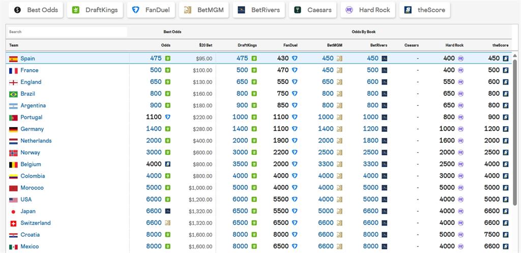This screenshot has height=253, width=521.
Task: Sort by the $20 Bet column header
Action: tap(206, 45)
